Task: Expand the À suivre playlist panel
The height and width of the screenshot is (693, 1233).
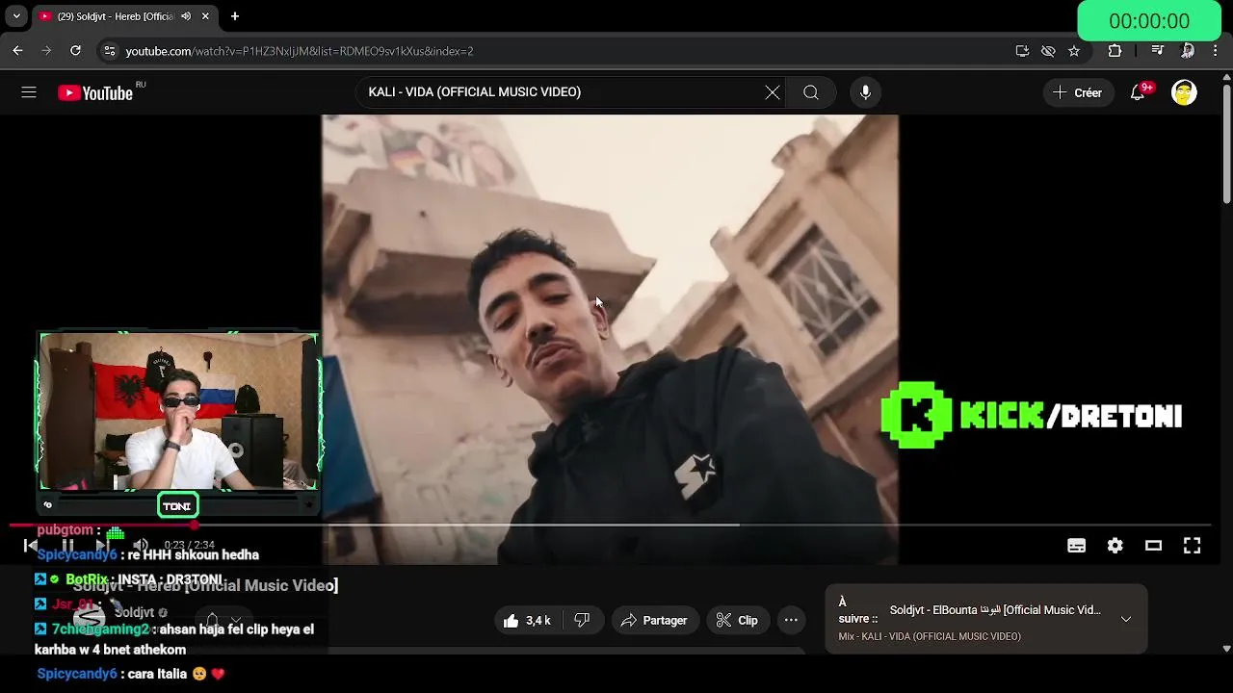Action: click(1126, 619)
